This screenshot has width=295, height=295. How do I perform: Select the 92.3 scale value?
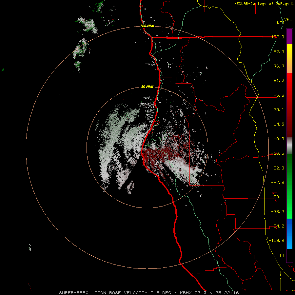[x=279, y=51]
